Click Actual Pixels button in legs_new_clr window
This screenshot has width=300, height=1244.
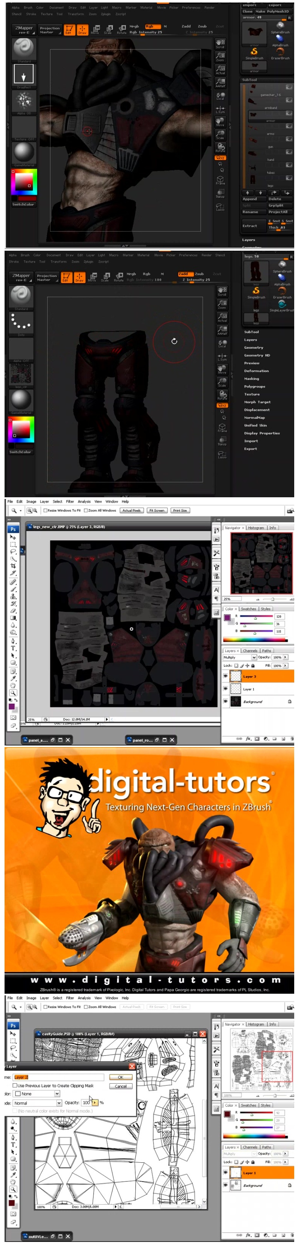pyautogui.click(x=131, y=510)
